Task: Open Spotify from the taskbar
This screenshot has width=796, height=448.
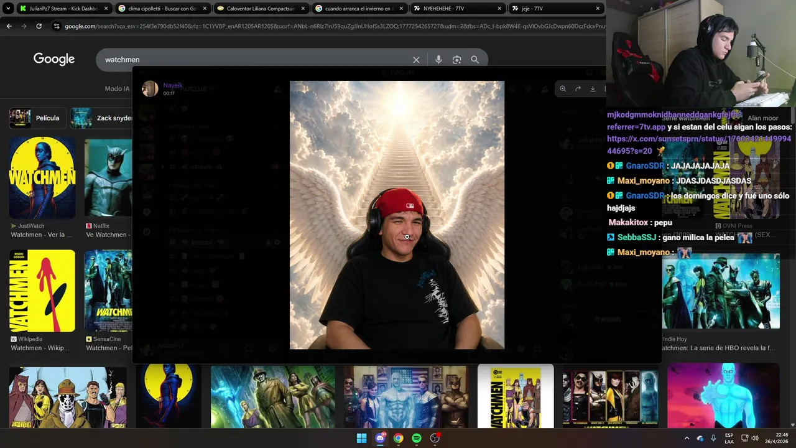Action: 417,438
